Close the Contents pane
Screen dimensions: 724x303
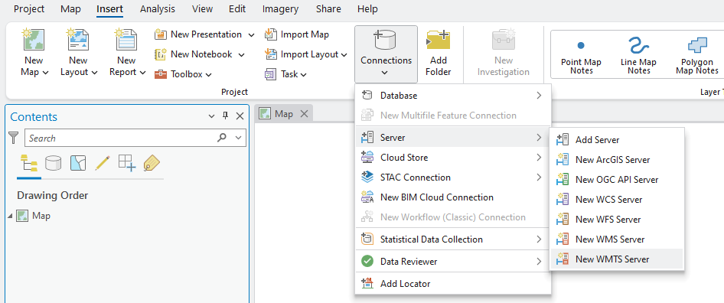pos(240,116)
